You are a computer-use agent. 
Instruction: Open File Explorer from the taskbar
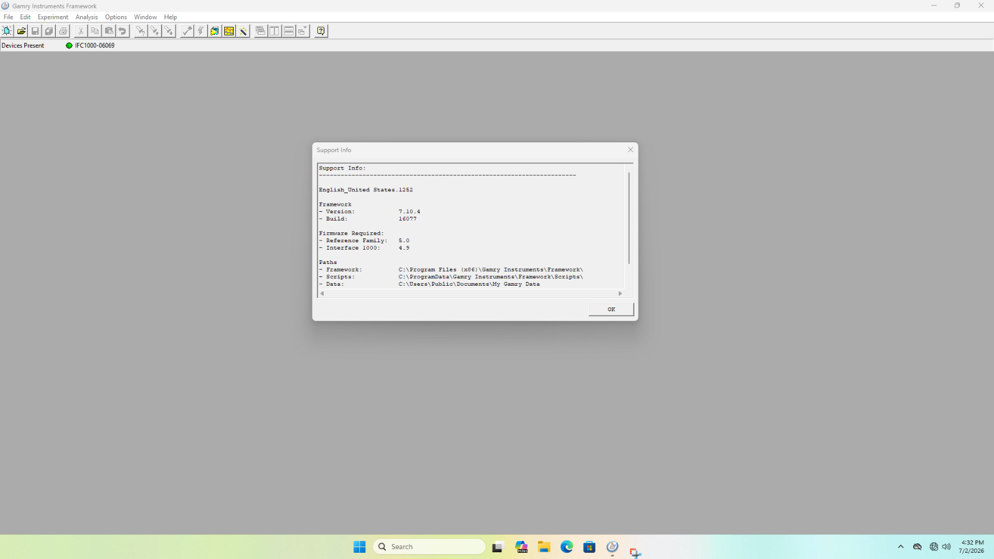[x=544, y=547]
